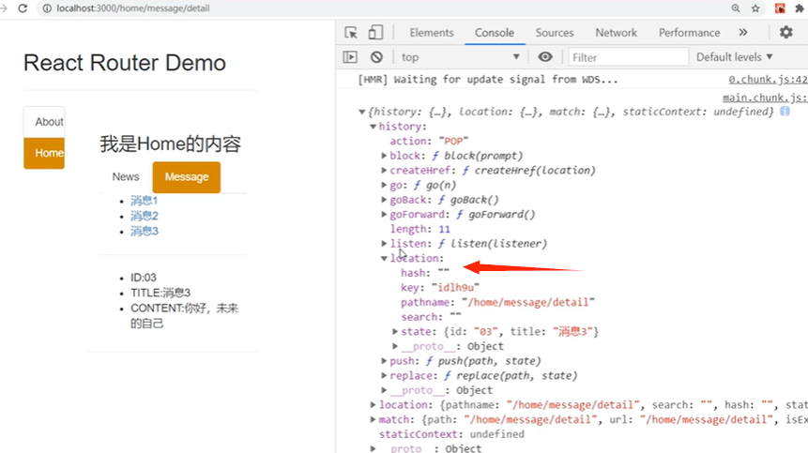Click the React Router Demo heading

click(125, 63)
